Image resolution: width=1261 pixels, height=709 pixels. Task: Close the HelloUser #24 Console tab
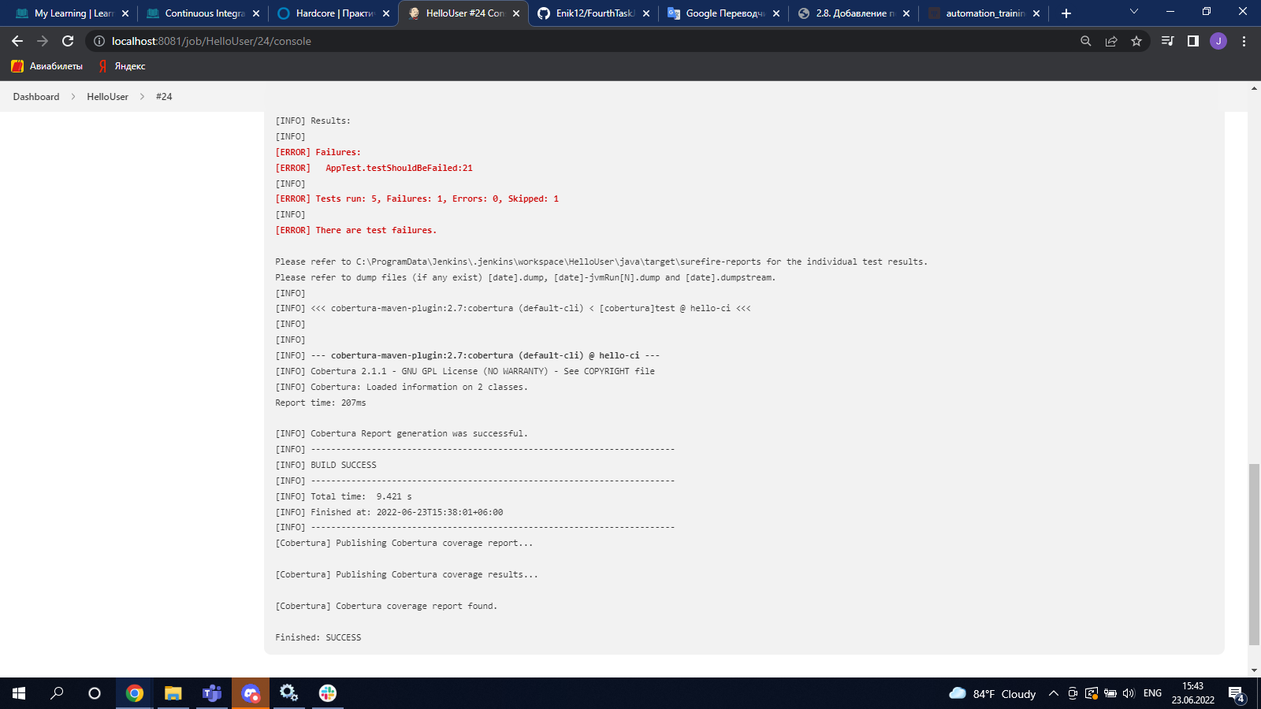point(516,13)
